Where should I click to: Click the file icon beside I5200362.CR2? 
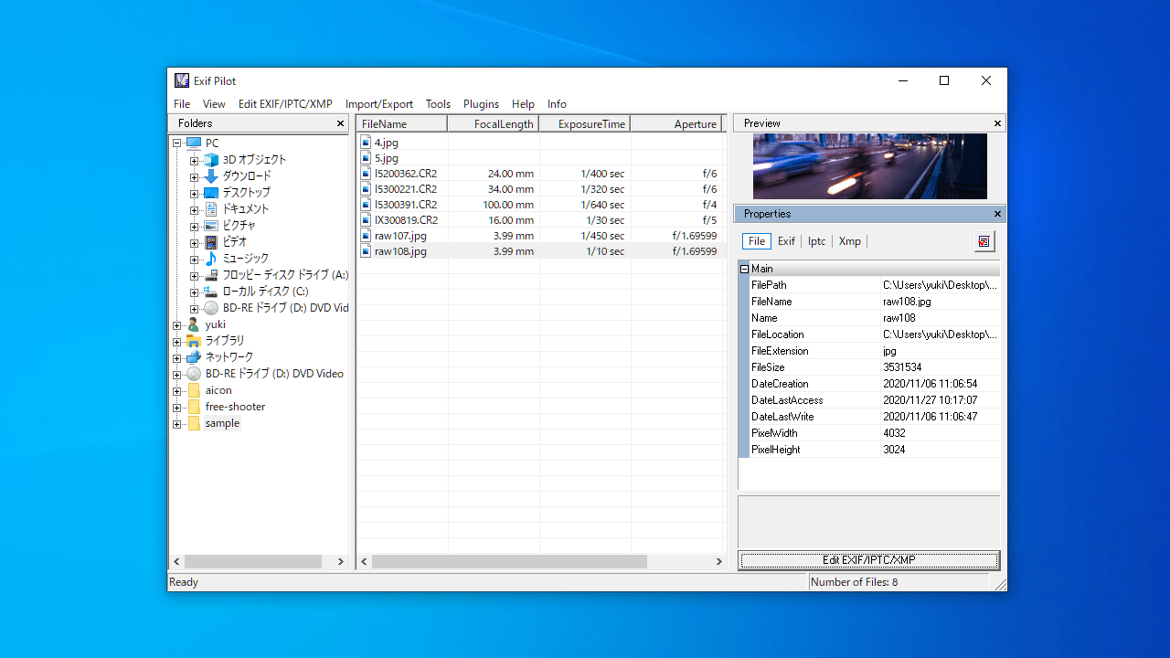coord(367,173)
